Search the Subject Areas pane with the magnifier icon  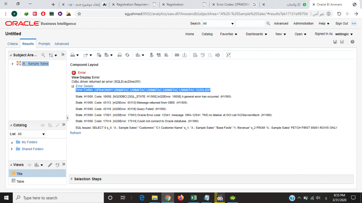coord(43,55)
